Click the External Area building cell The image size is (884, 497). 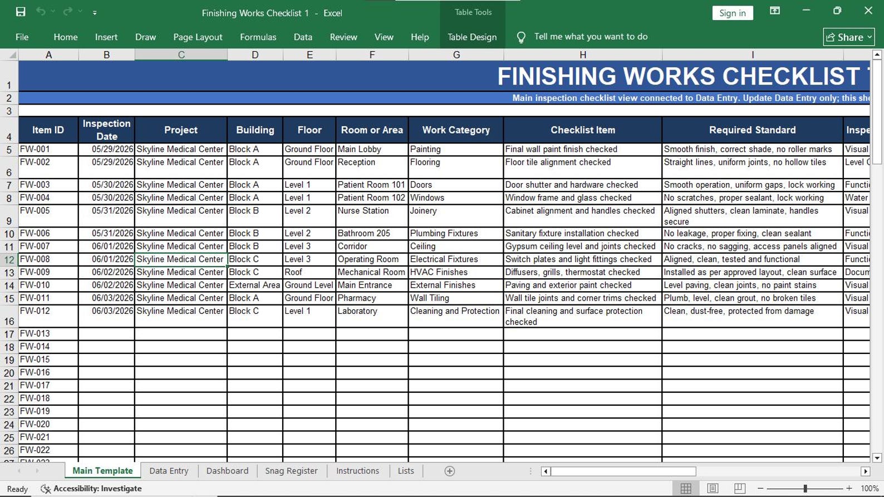pyautogui.click(x=255, y=285)
